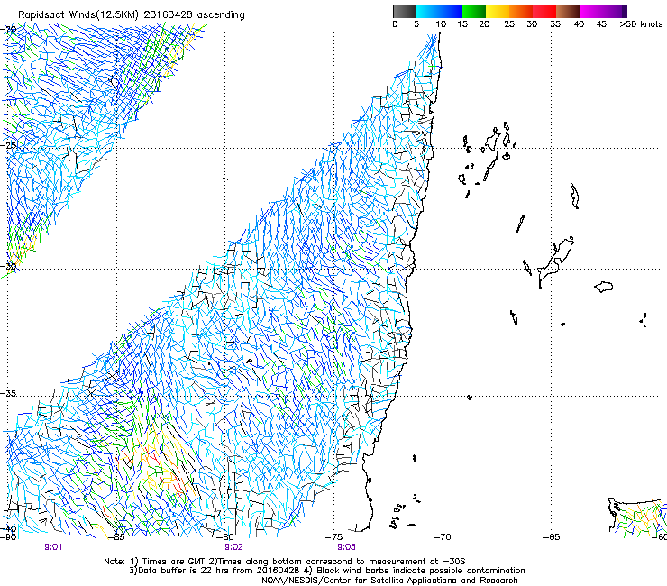Click the '25' legend scale number
This screenshot has width=667, height=586.
pos(509,24)
